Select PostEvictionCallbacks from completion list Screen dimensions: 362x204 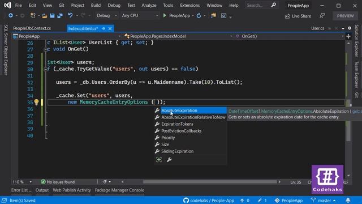pyautogui.click(x=181, y=131)
